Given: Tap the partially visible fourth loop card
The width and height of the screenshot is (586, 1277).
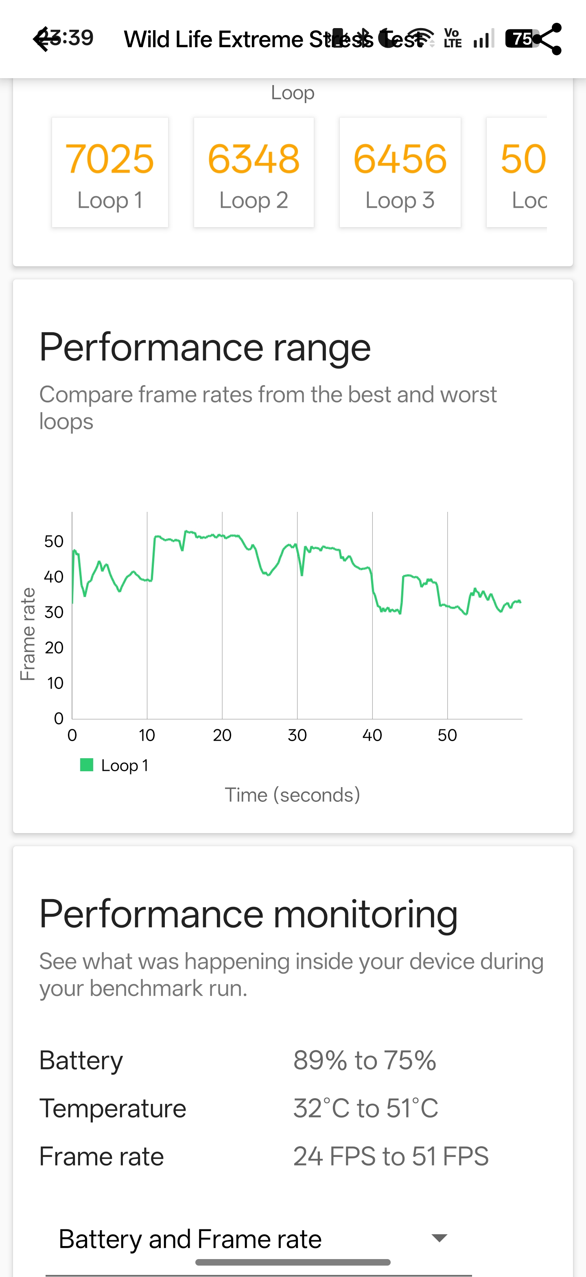Looking at the screenshot, I should [x=518, y=173].
